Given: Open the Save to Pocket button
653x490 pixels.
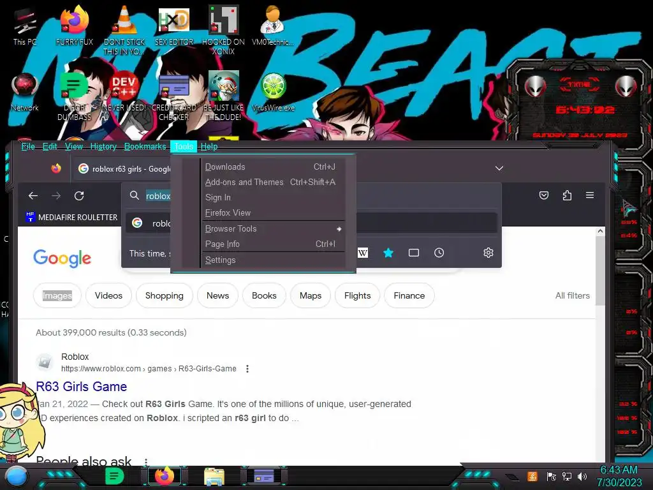Looking at the screenshot, I should coord(544,195).
